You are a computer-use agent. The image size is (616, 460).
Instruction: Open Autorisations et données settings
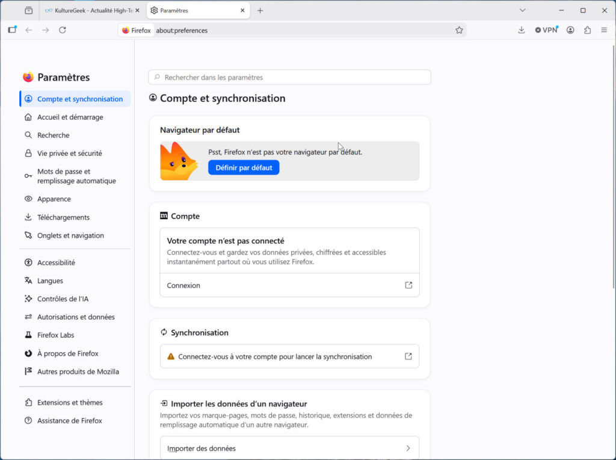click(75, 317)
